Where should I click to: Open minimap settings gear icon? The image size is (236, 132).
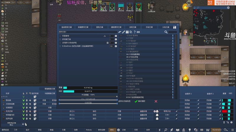pyautogui.click(x=228, y=8)
